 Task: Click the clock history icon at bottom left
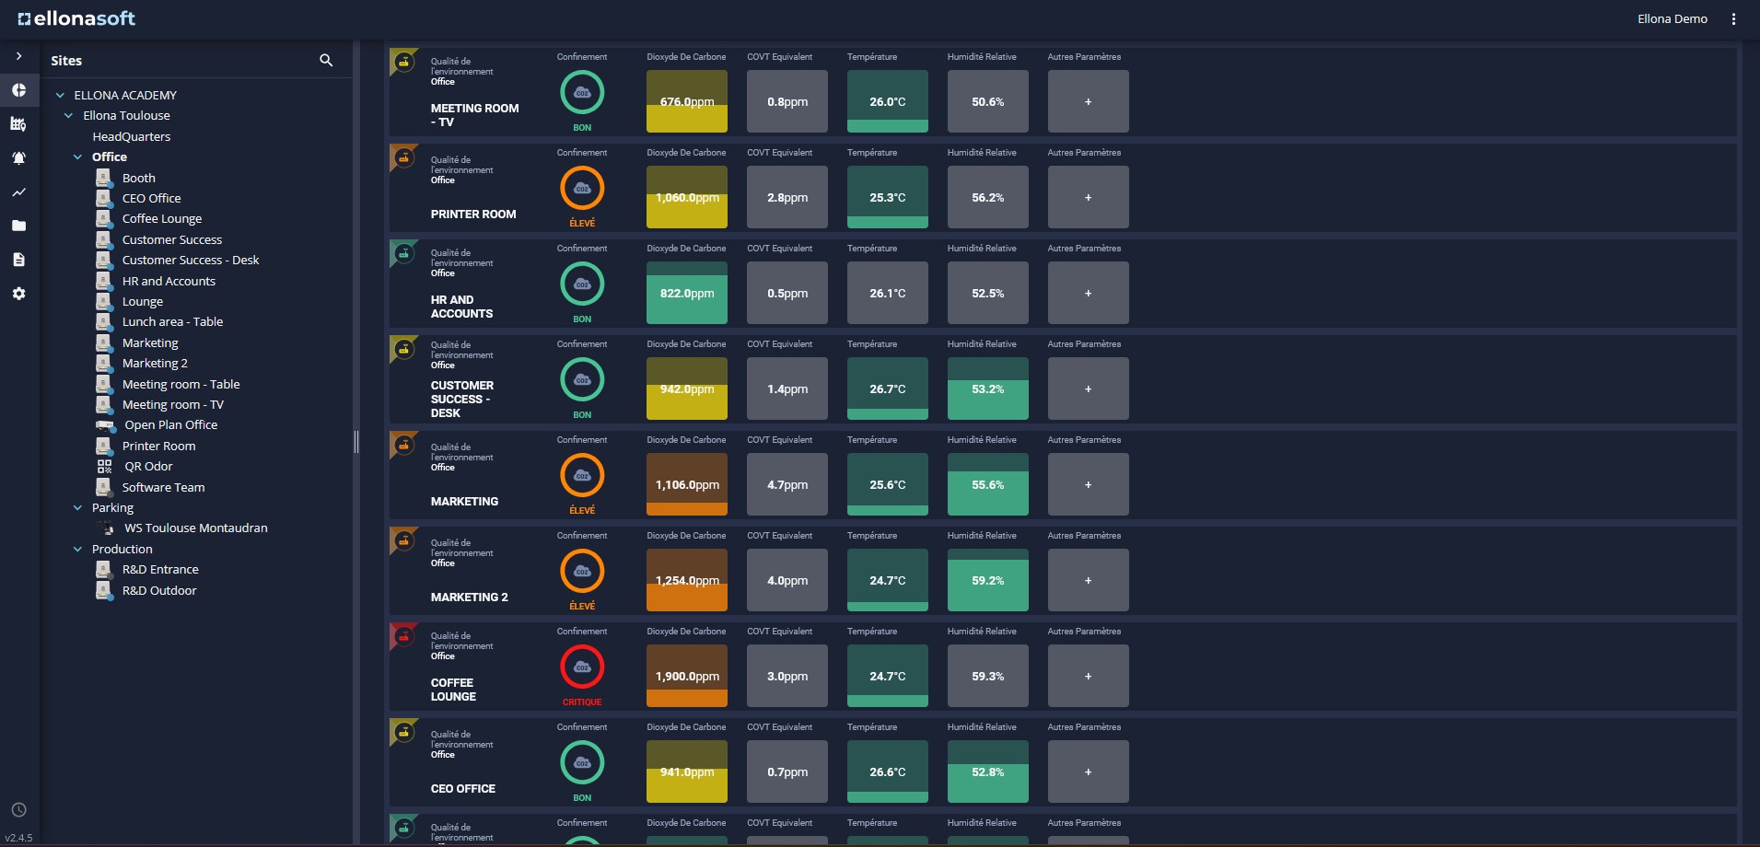pyautogui.click(x=18, y=810)
